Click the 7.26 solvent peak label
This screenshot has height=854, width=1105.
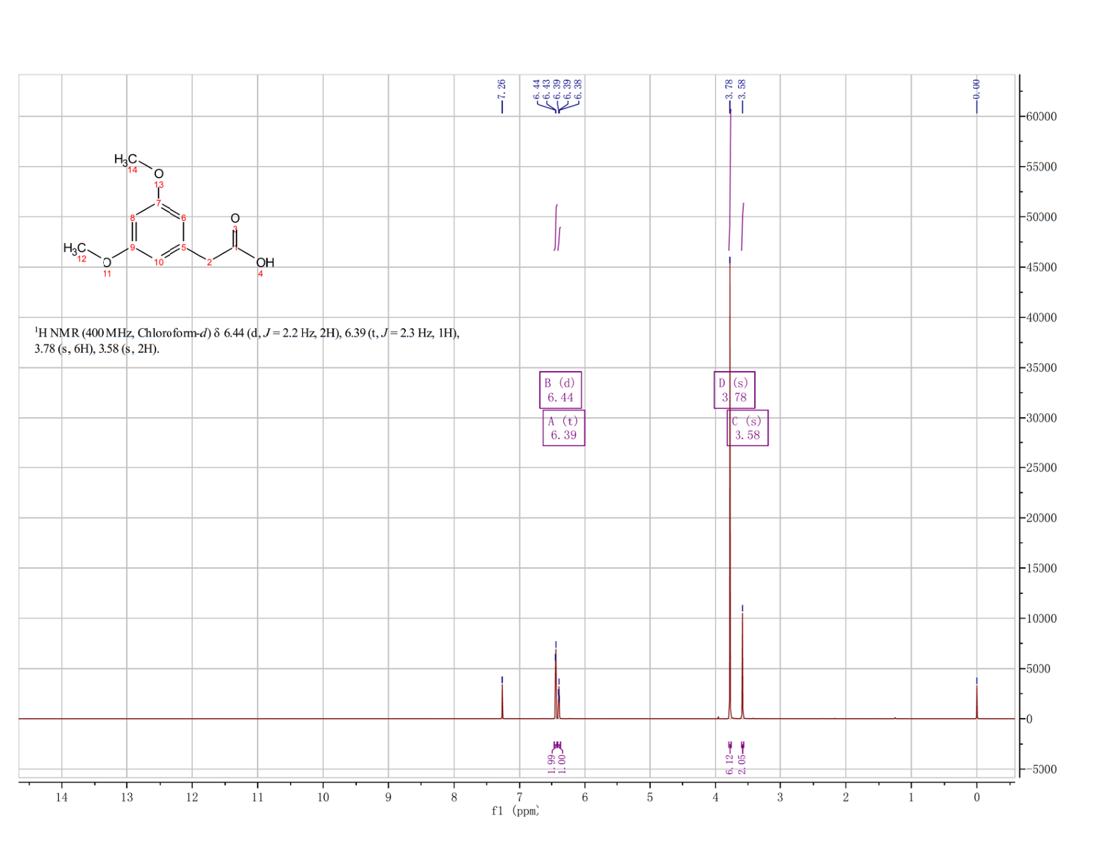502,88
